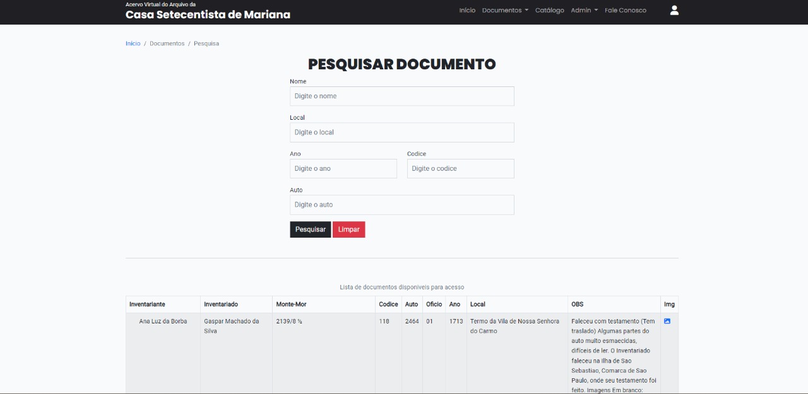Screen dimensions: 808x394
Task: Click into the Codice input field
Action: (460, 168)
